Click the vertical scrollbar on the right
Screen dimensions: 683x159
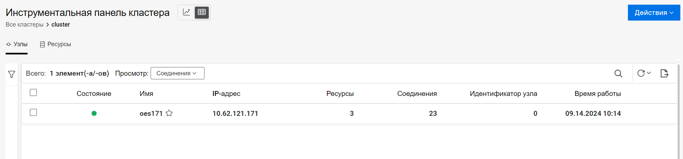tap(679, 110)
